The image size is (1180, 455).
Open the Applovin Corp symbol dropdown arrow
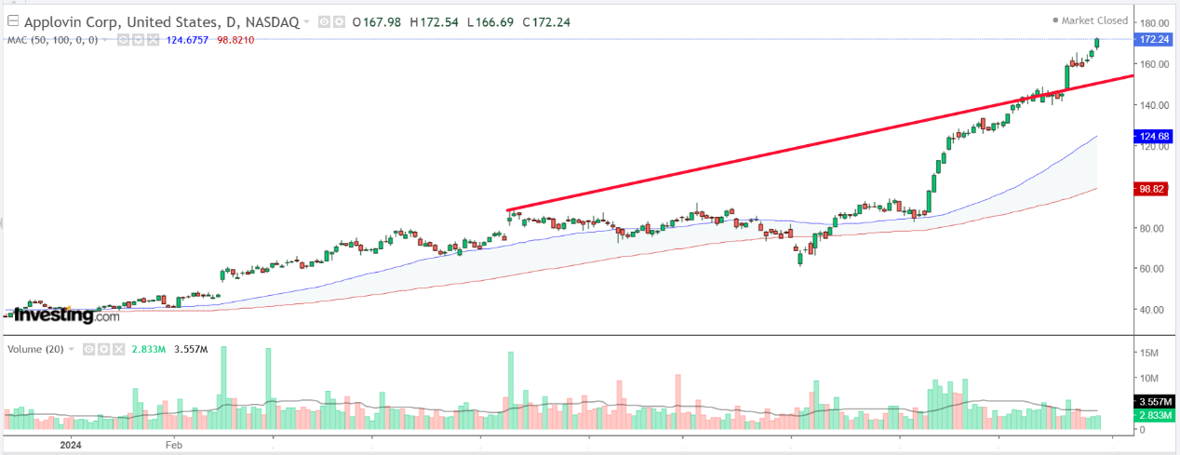click(306, 22)
